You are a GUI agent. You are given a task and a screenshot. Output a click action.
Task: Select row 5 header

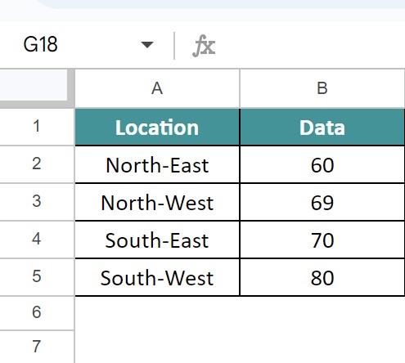click(x=37, y=277)
